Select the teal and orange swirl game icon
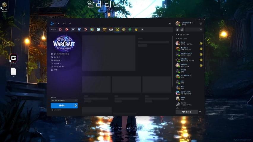 92,30
